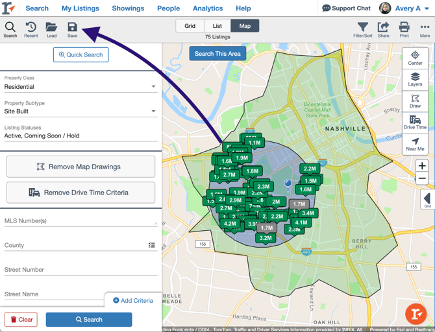
Task: Expand the Property Class Residential dropdown
Action: pyautogui.click(x=81, y=87)
